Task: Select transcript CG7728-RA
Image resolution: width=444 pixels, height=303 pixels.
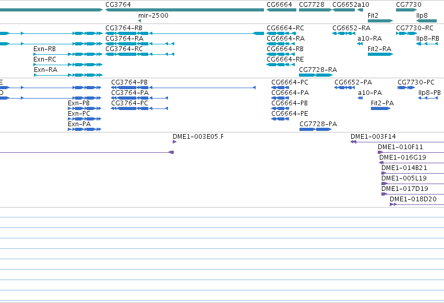Action: [x=316, y=75]
